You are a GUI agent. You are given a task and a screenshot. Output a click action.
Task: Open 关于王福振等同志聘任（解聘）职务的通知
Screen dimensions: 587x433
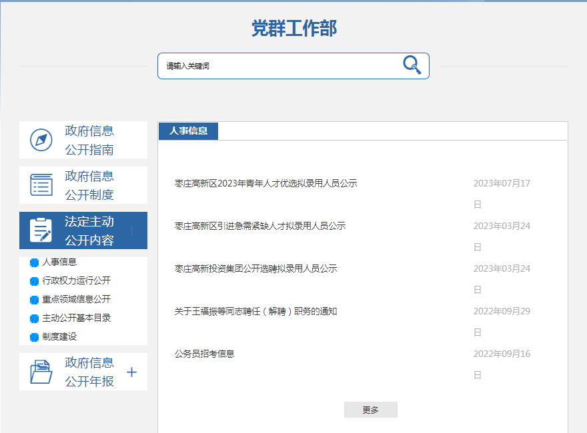point(255,311)
